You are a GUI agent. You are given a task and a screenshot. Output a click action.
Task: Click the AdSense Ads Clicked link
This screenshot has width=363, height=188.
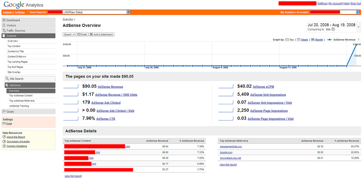click(x=106, y=102)
